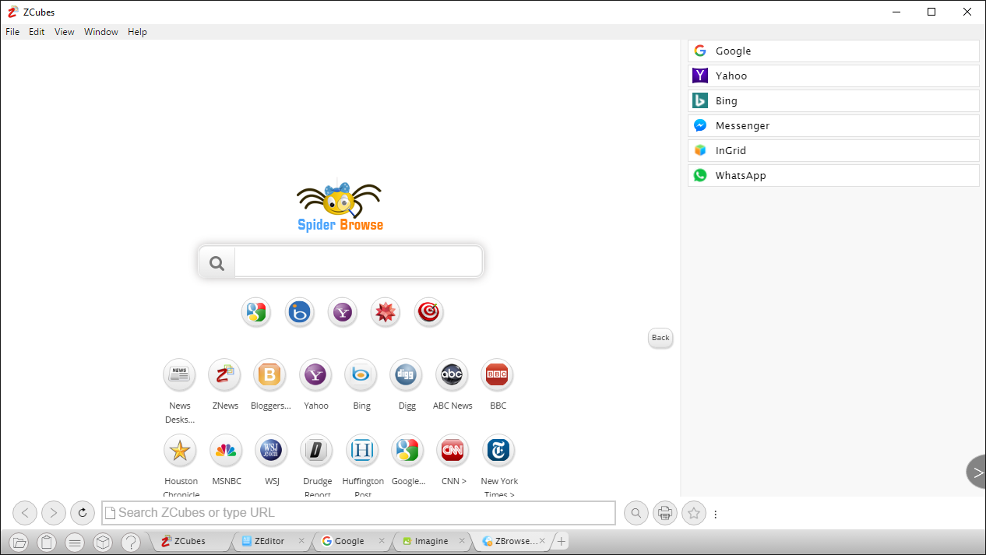Open help with the question mark icon

tap(131, 542)
